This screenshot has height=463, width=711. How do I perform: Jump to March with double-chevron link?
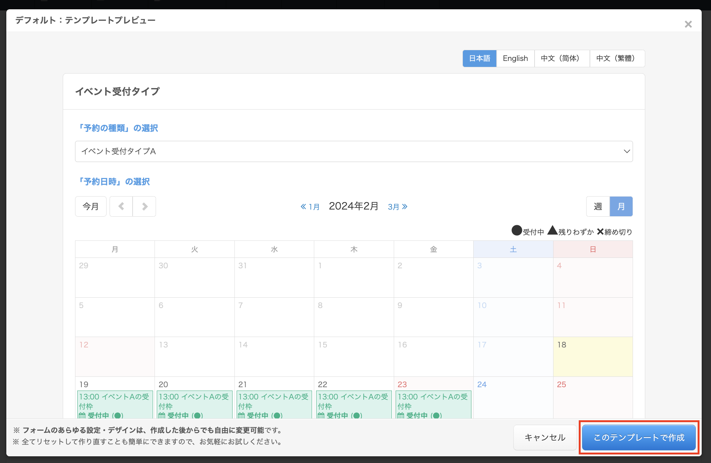point(397,207)
